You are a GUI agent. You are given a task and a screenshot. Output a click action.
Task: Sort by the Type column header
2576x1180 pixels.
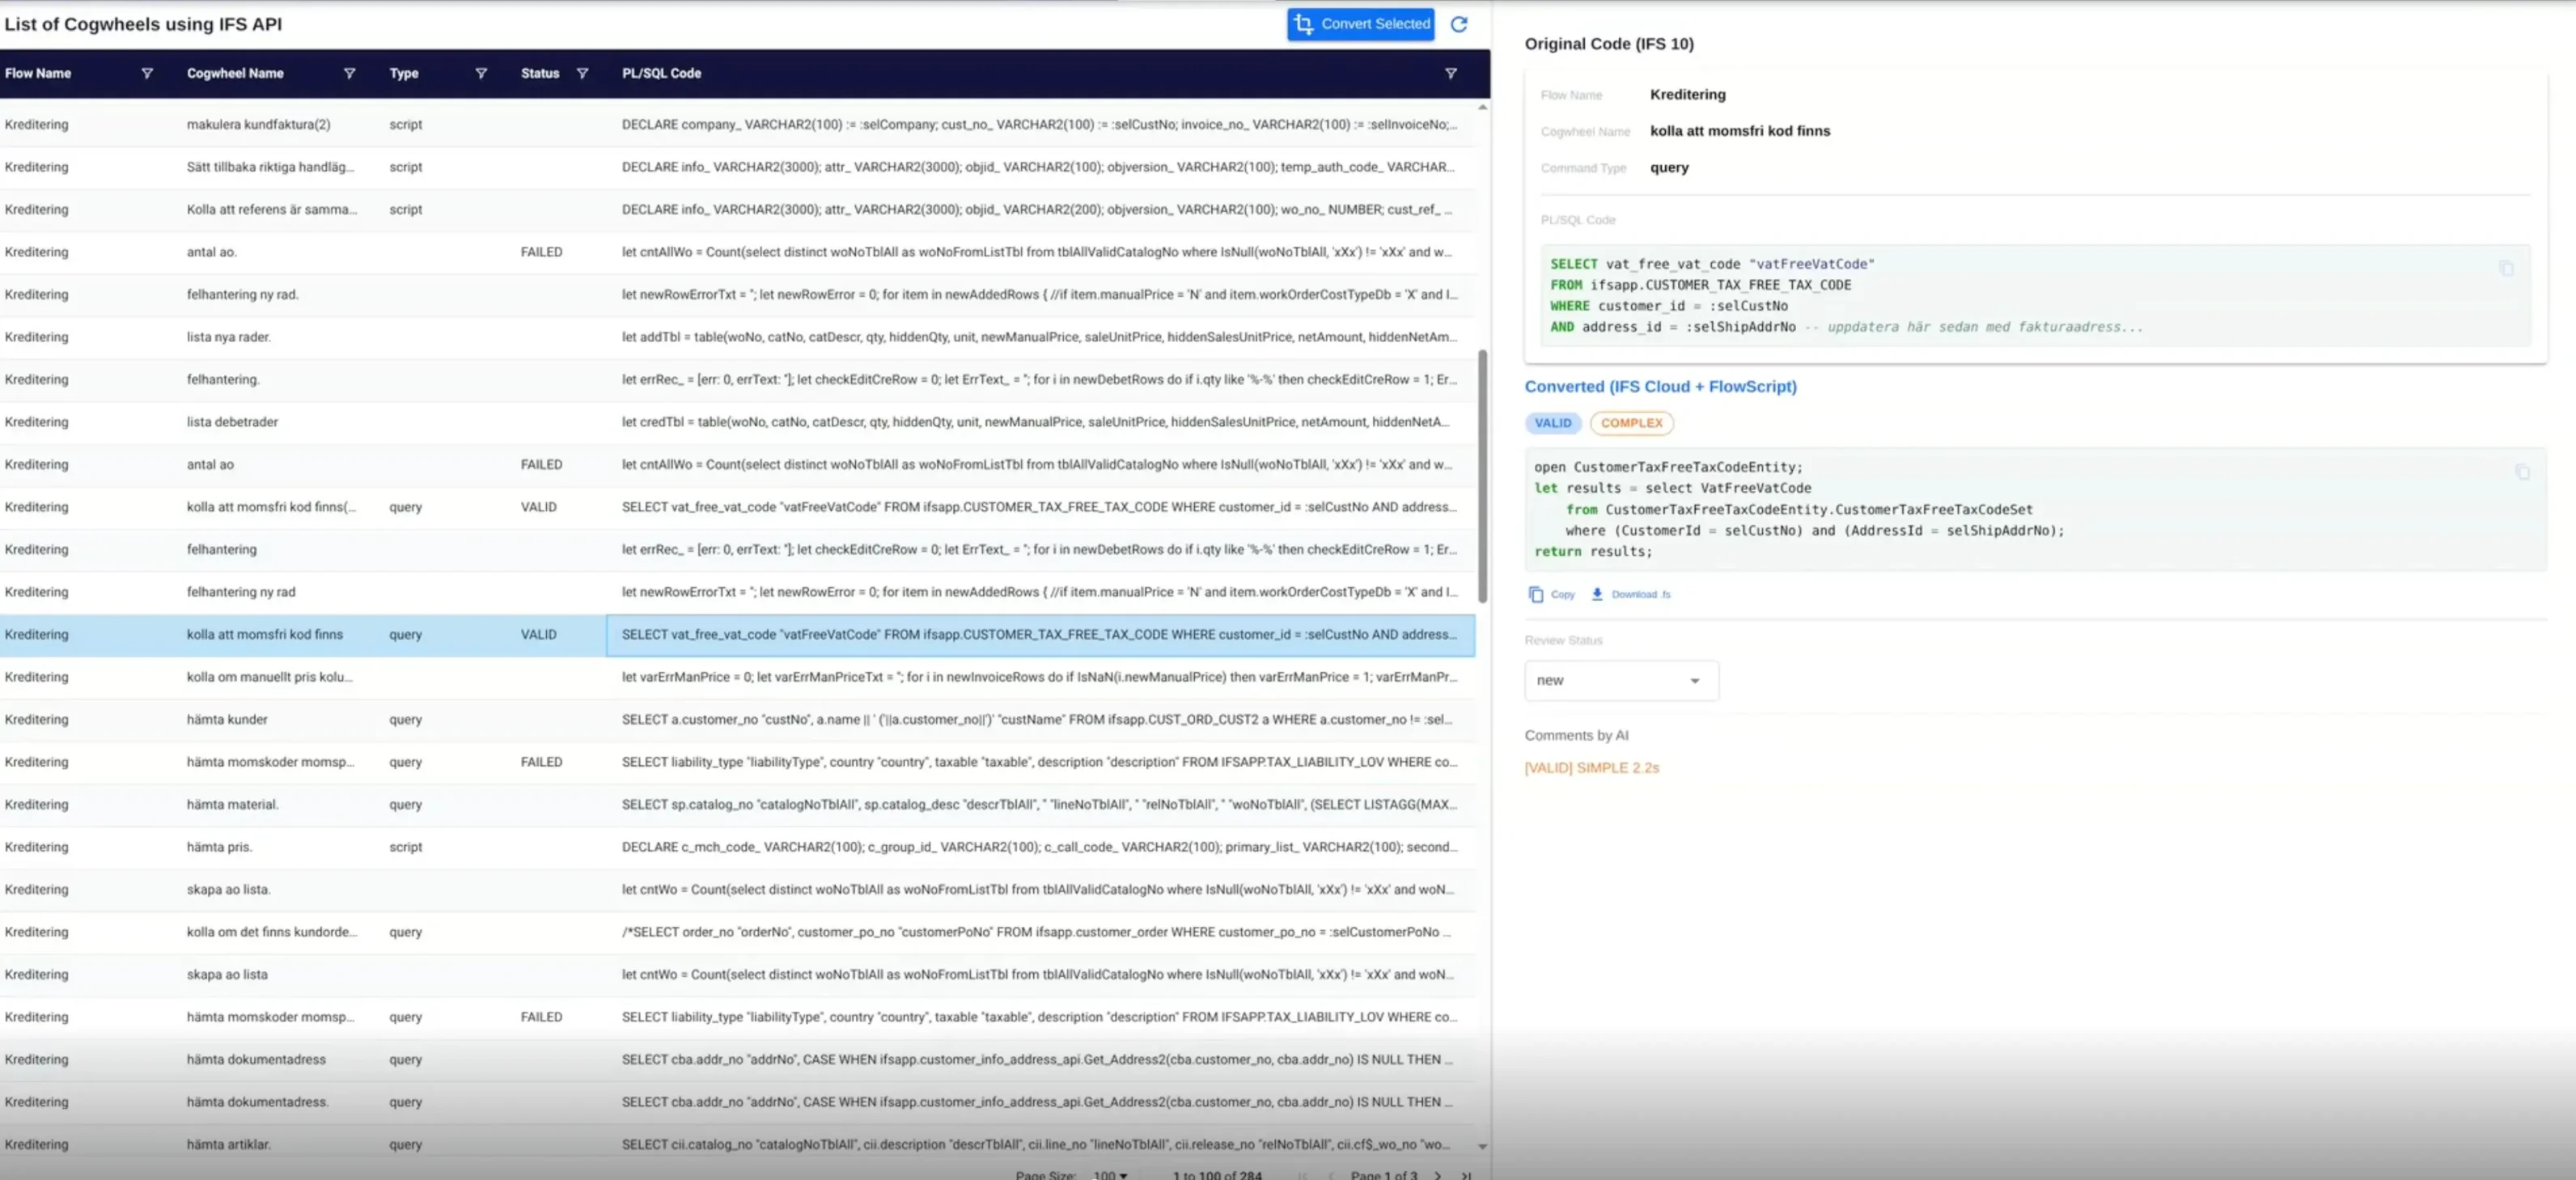404,73
